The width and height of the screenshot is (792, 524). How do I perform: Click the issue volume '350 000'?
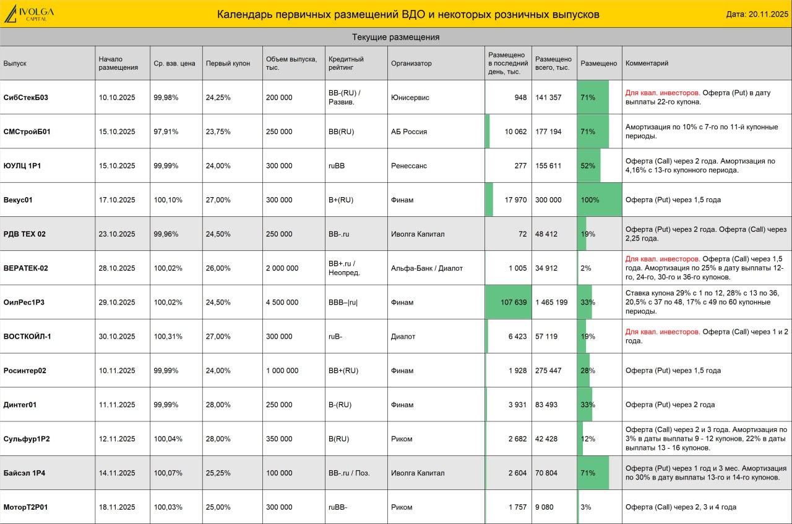279,439
